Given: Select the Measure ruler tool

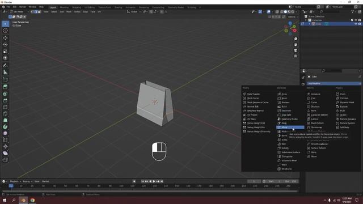Looking at the screenshot, I should 5,72.
